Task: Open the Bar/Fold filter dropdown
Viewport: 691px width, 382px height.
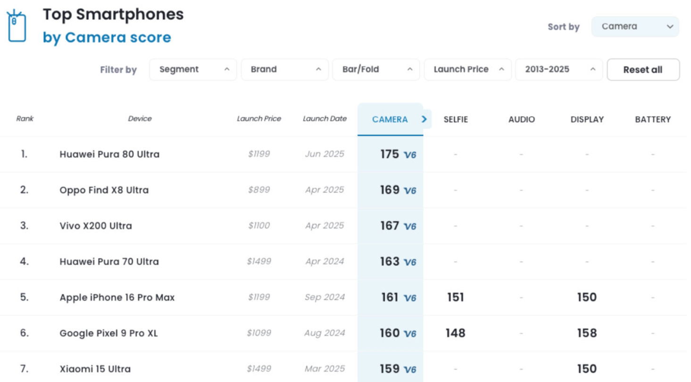Action: [376, 70]
